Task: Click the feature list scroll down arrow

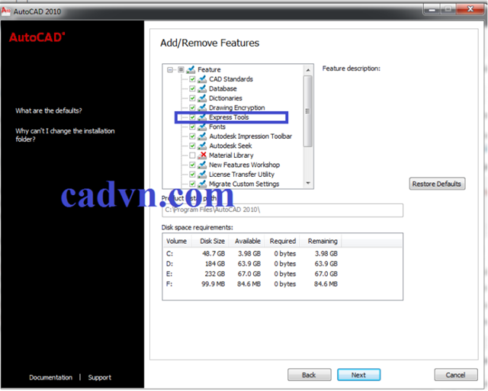Action: pos(308,183)
